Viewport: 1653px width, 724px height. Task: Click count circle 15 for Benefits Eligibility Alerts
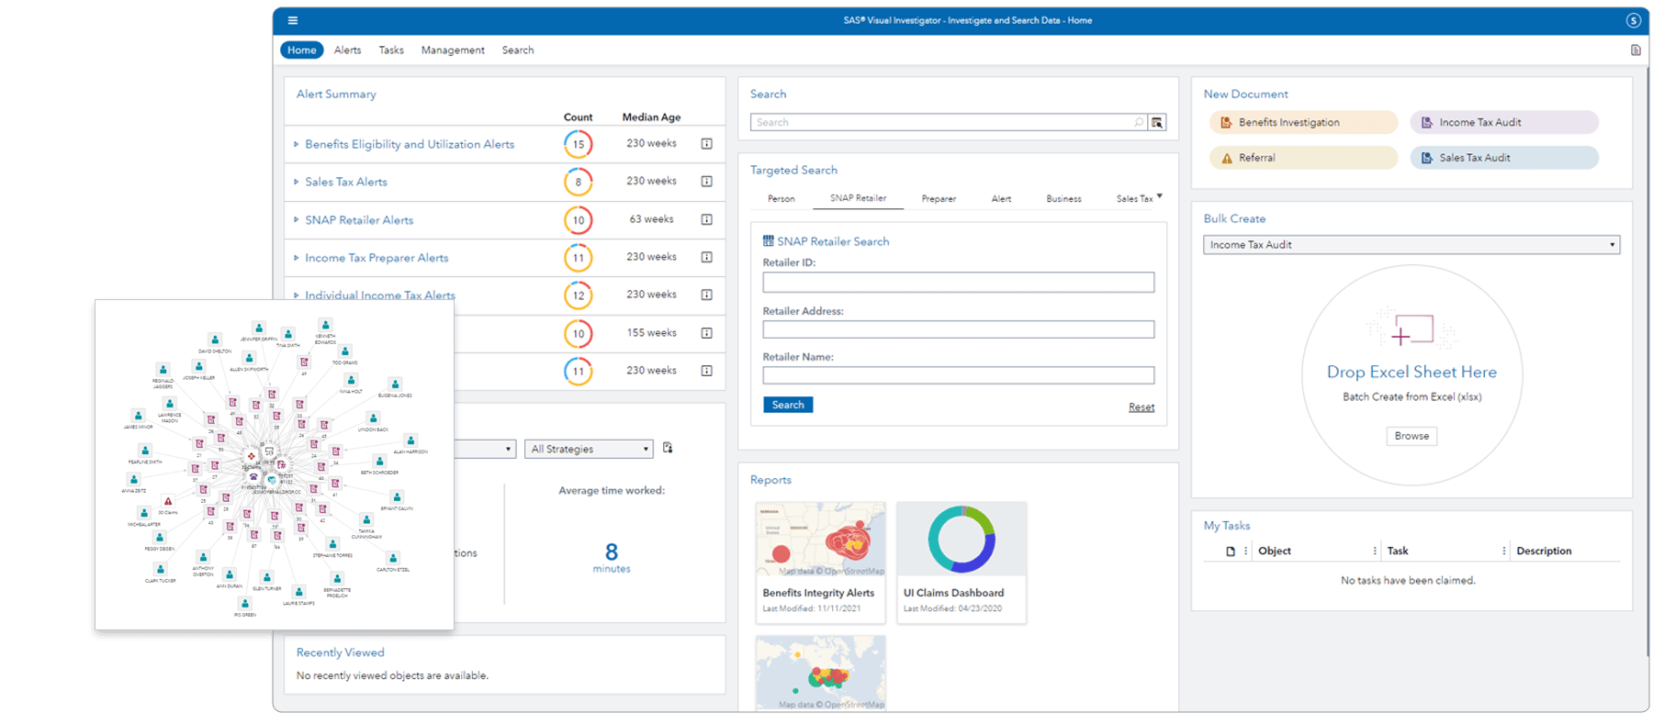coord(579,144)
